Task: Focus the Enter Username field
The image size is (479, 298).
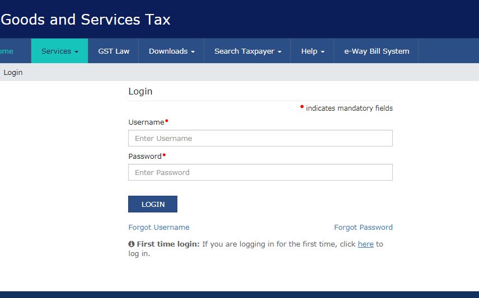Action: [260, 138]
